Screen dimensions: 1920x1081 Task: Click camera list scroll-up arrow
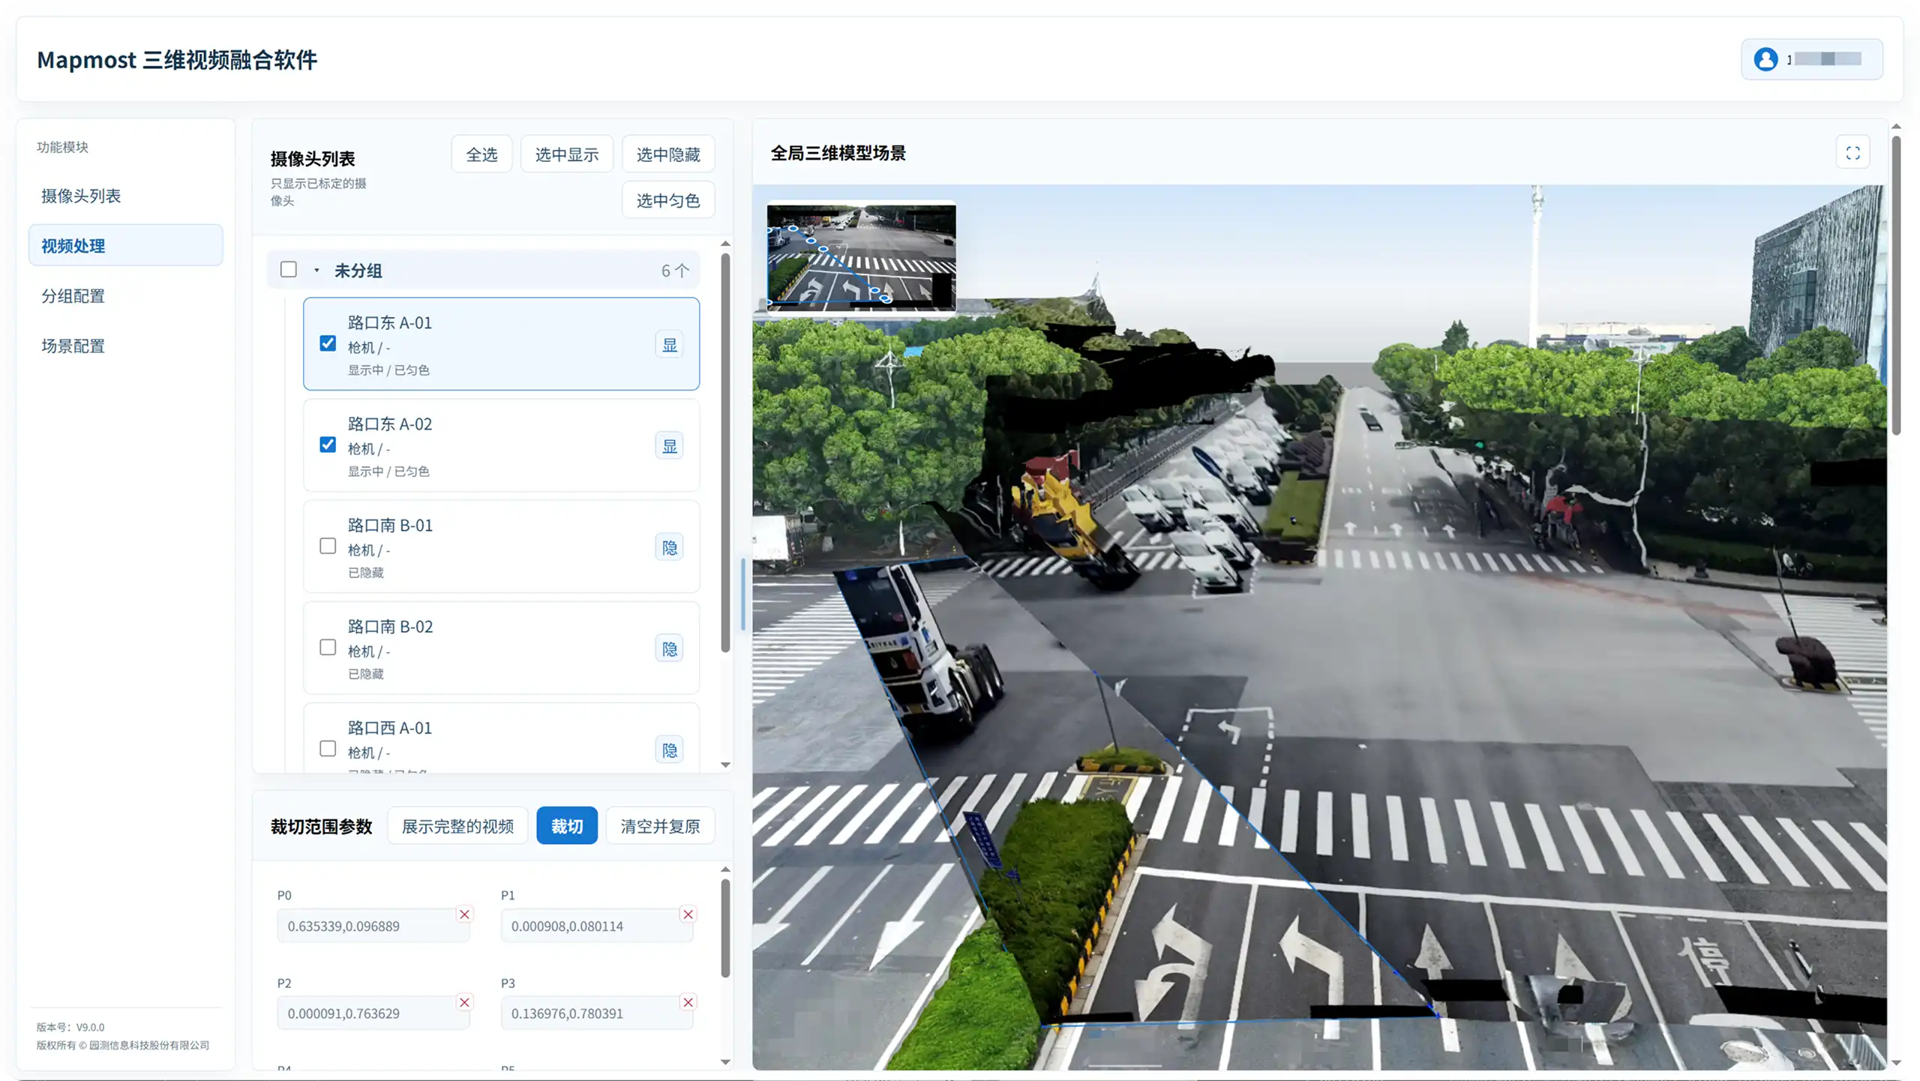[725, 244]
